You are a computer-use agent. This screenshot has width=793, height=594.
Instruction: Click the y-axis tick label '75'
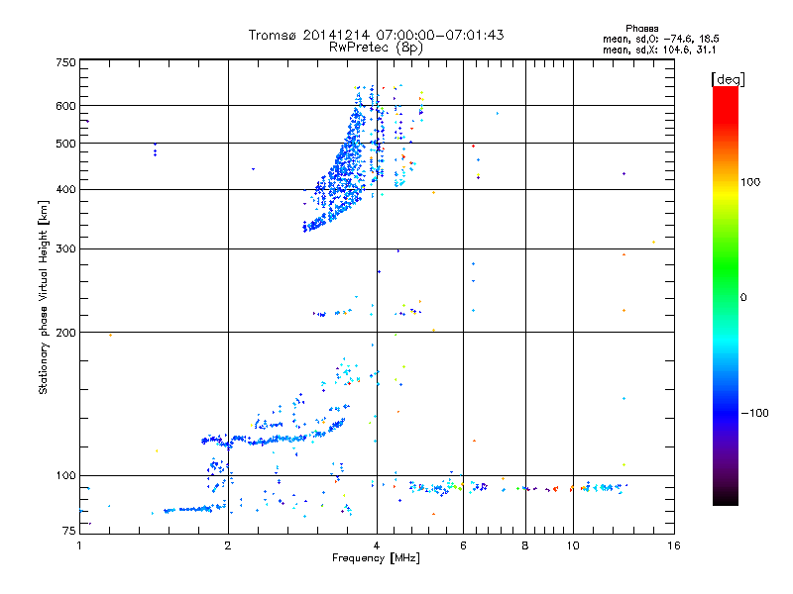[69, 531]
